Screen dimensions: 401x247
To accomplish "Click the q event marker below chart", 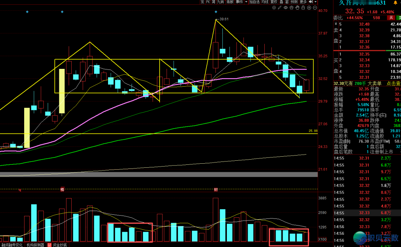I will click(x=20, y=190).
